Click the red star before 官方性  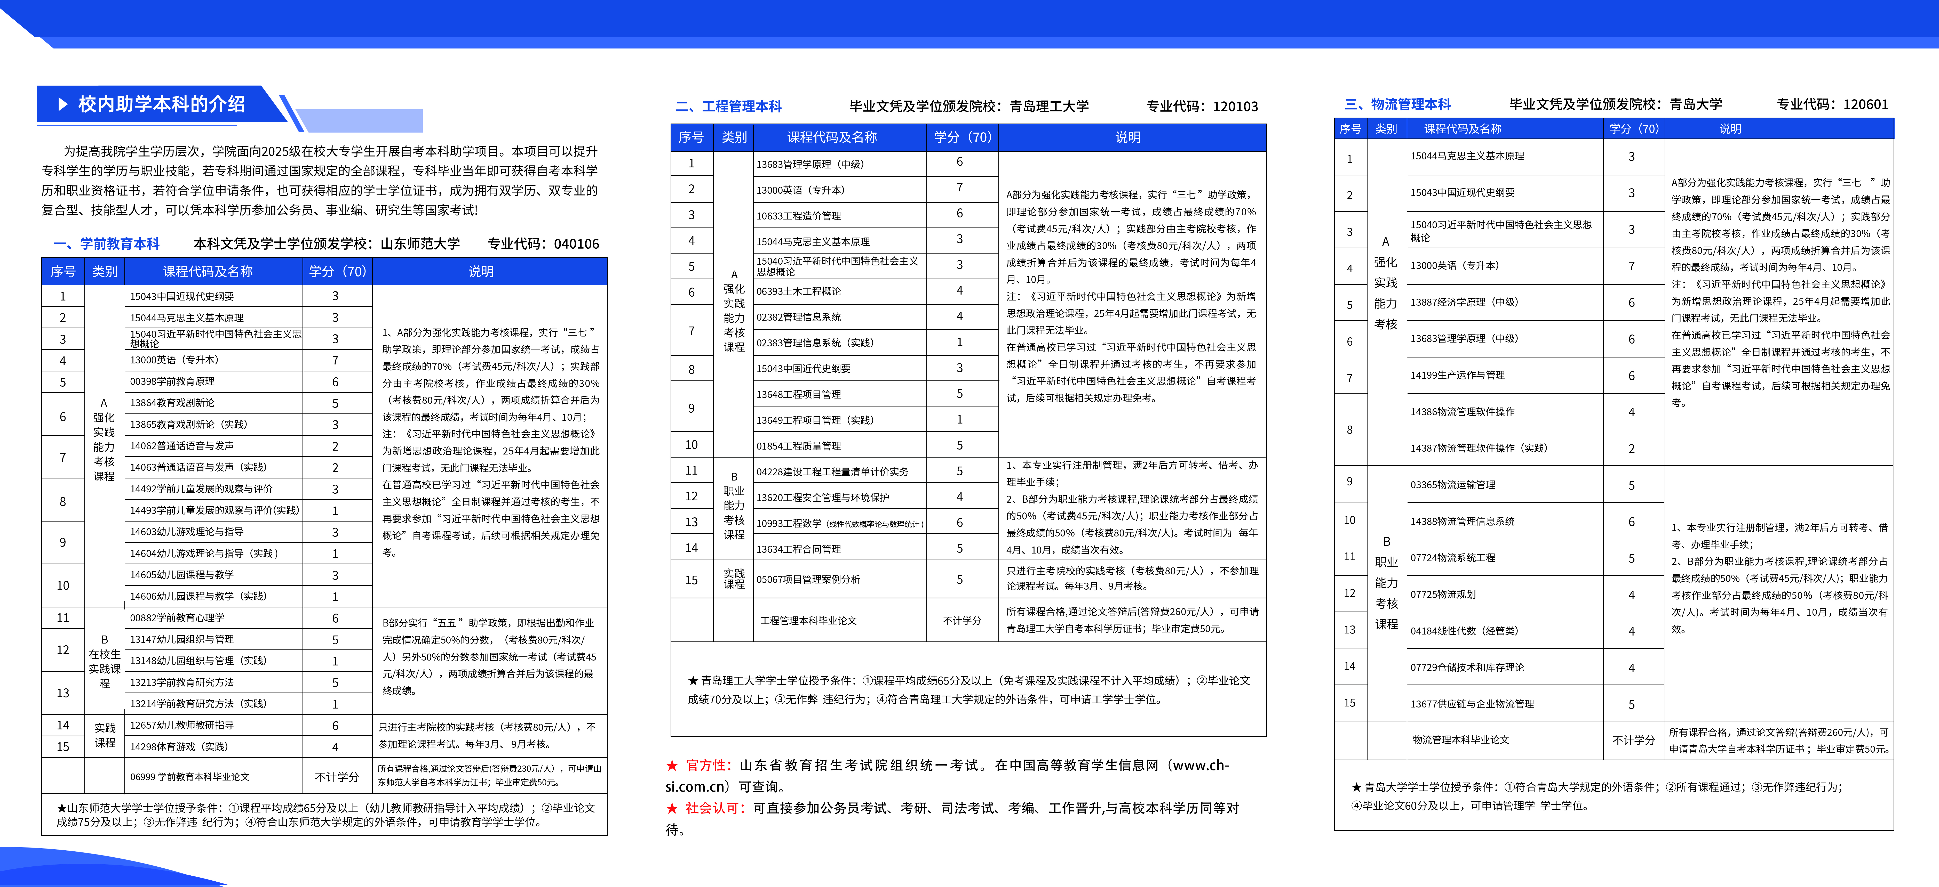[x=672, y=766]
